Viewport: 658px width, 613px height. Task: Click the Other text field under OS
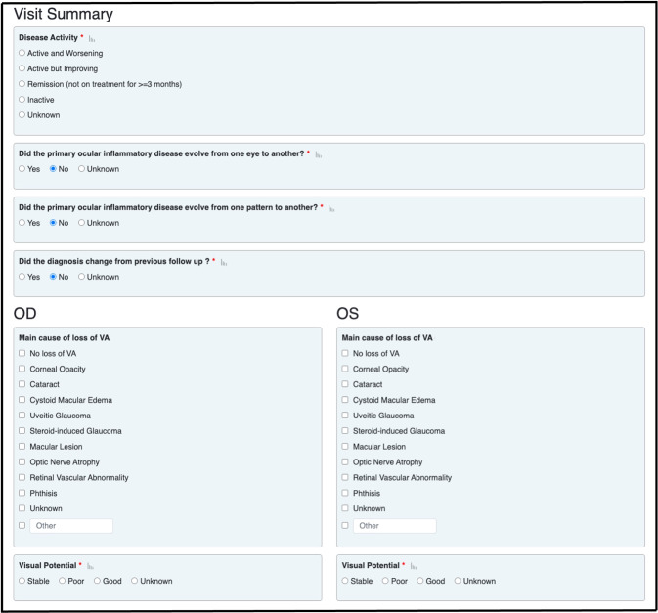point(394,526)
